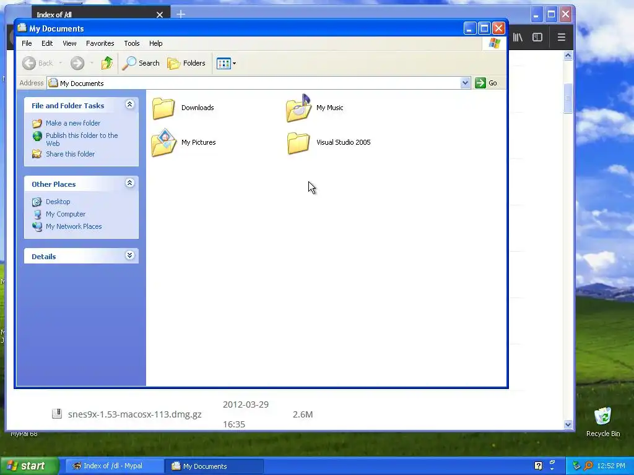The height and width of the screenshot is (475, 634).
Task: Open Forward history dropdown arrow
Action: point(92,63)
